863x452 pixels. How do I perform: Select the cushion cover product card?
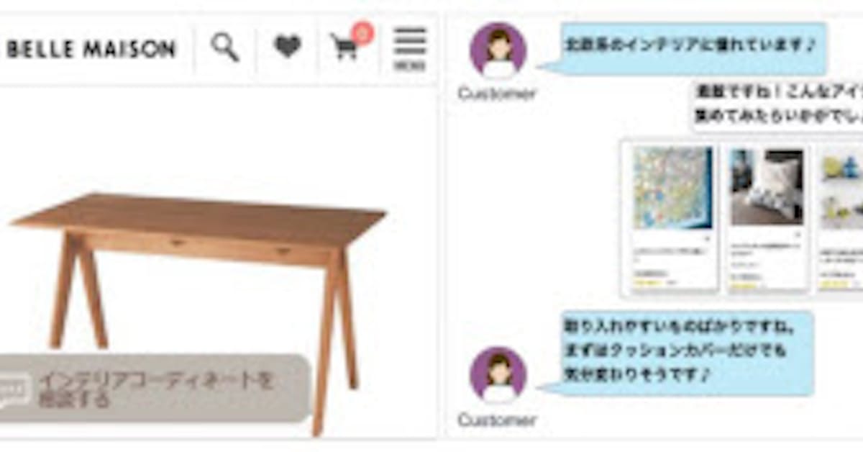(767, 218)
